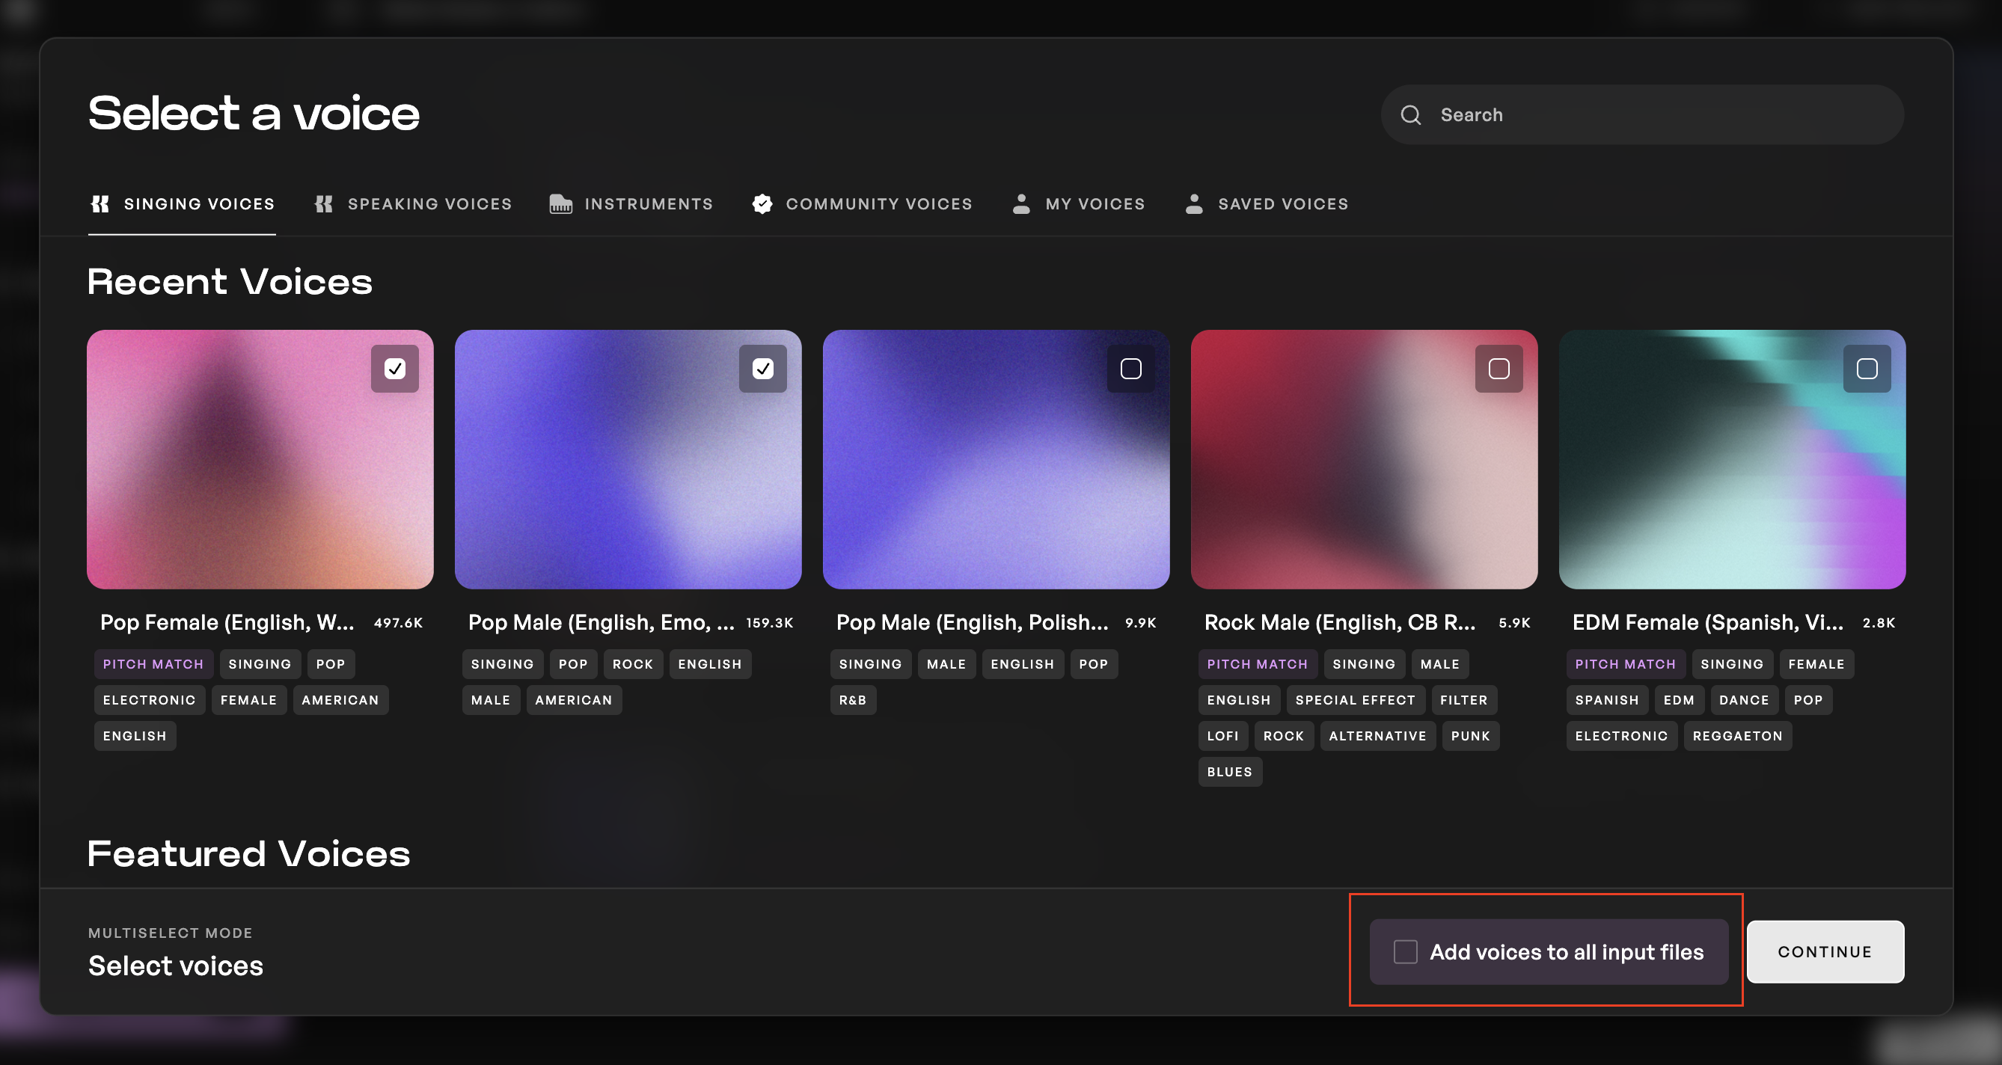
Task: Select the EDM Female teal thumbnail
Action: pyautogui.click(x=1733, y=459)
